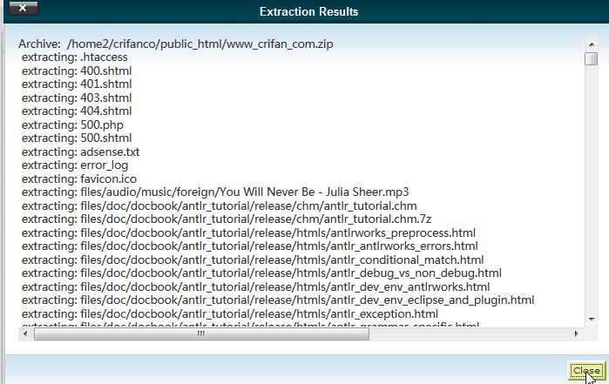
Task: Click the antlr_dev_env_antlrworks.html line
Action: point(255,286)
